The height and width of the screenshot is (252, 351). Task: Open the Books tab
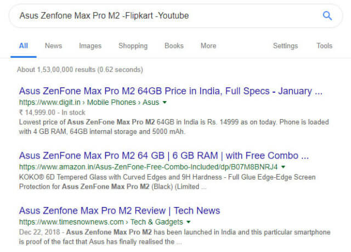tap(174, 46)
